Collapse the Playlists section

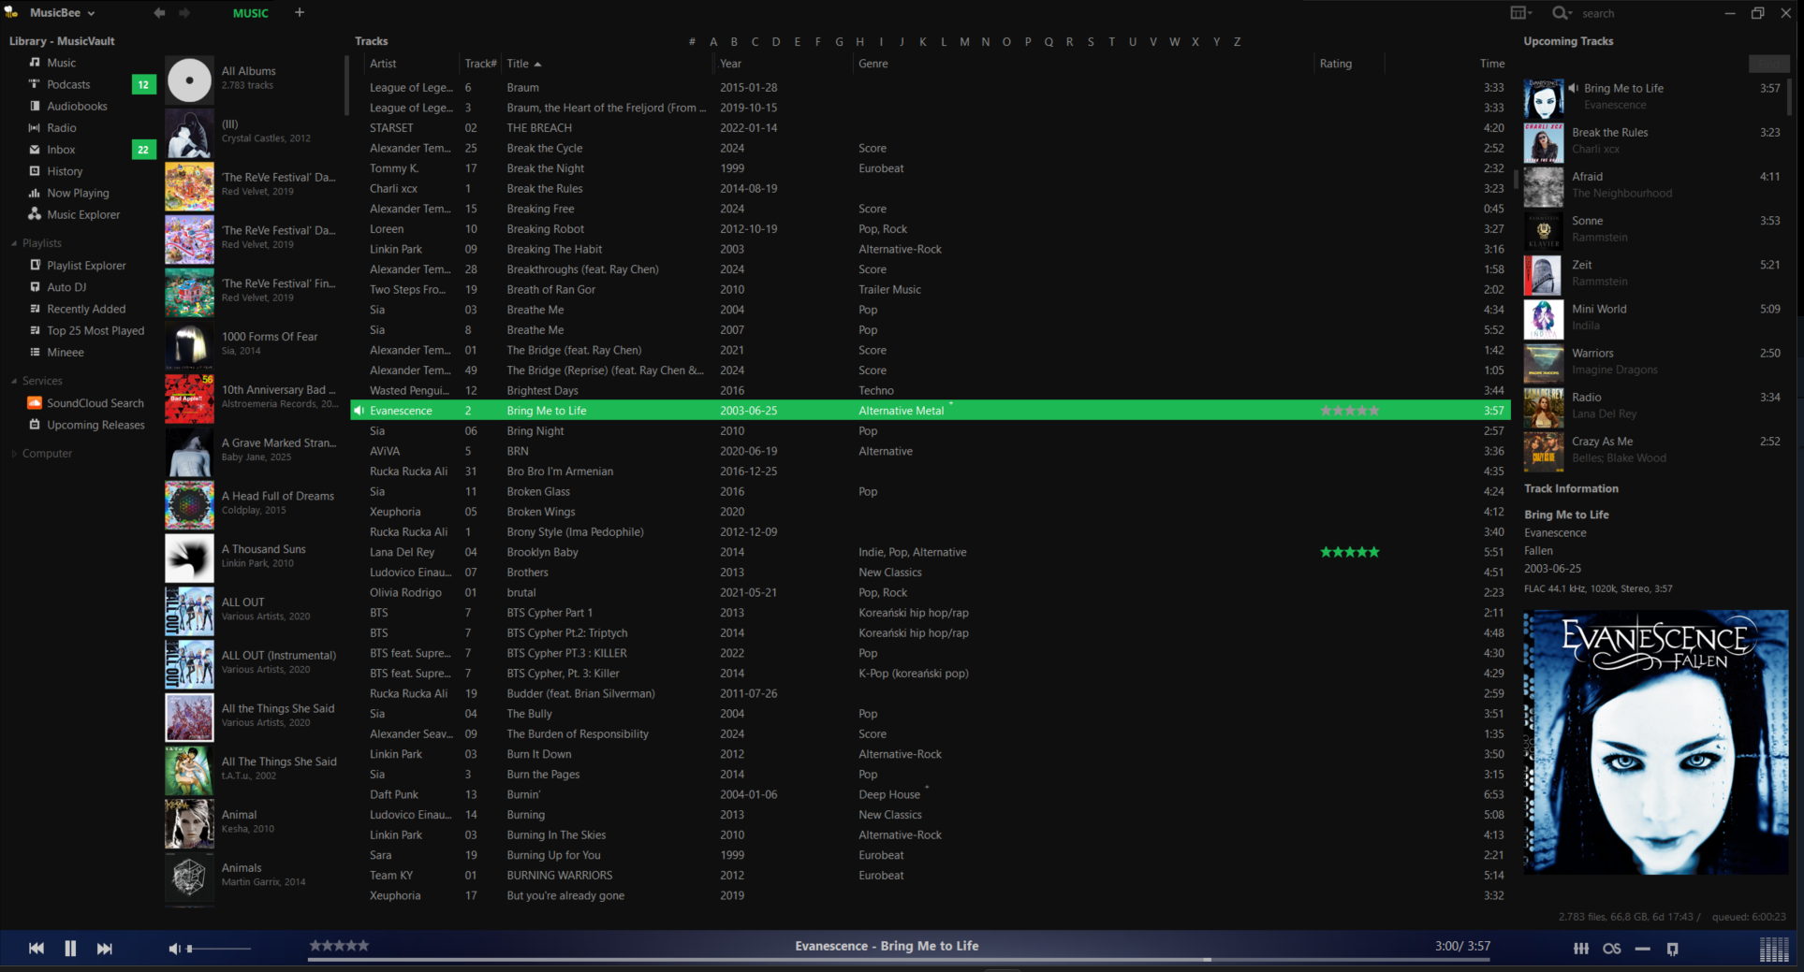click(x=14, y=243)
